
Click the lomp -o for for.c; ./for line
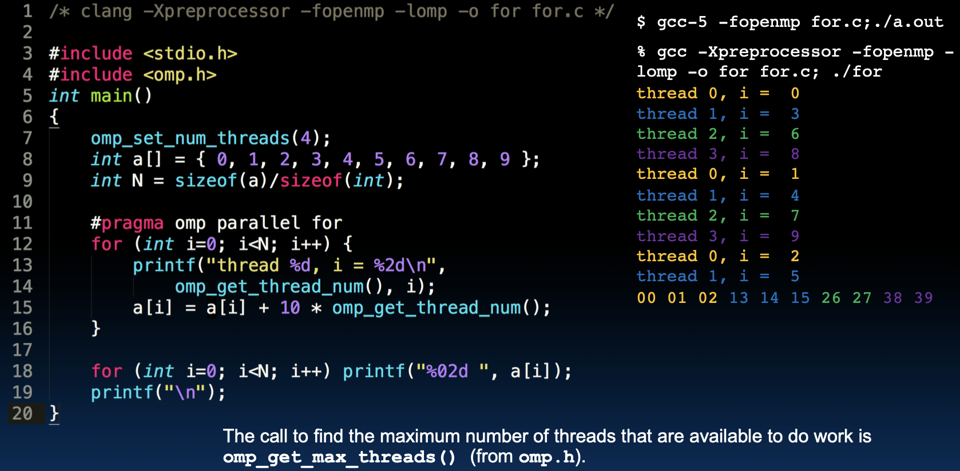(x=759, y=72)
